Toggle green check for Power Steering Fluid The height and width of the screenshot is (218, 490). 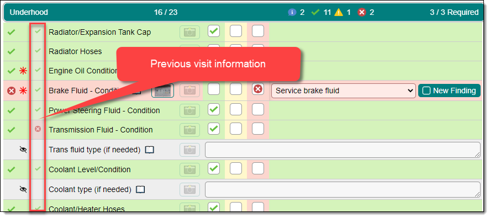pos(214,110)
